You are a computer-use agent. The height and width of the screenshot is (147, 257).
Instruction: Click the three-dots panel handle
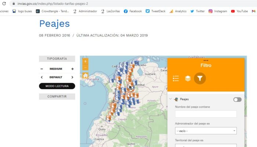pyautogui.click(x=206, y=61)
